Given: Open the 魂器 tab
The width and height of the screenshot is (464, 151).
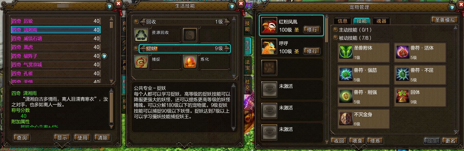Looking at the screenshot, I should 381,21.
